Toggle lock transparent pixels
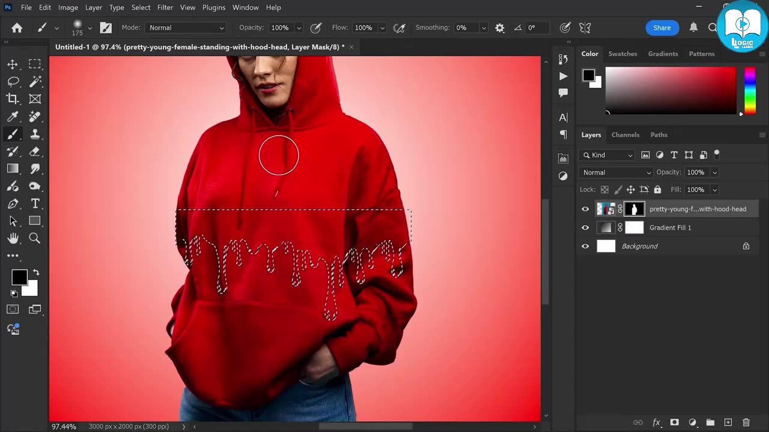769x432 pixels. pos(604,190)
